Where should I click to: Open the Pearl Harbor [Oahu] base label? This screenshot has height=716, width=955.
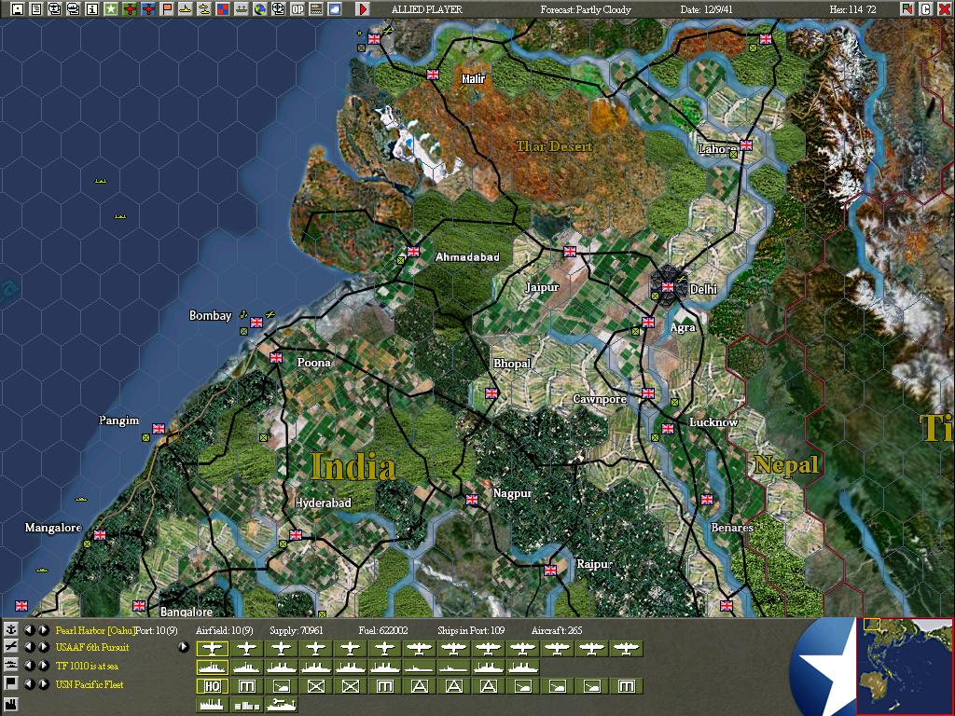point(95,630)
